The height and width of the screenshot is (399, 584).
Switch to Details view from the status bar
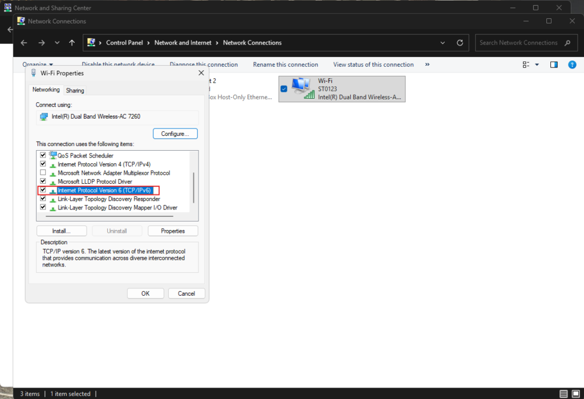pyautogui.click(x=562, y=394)
